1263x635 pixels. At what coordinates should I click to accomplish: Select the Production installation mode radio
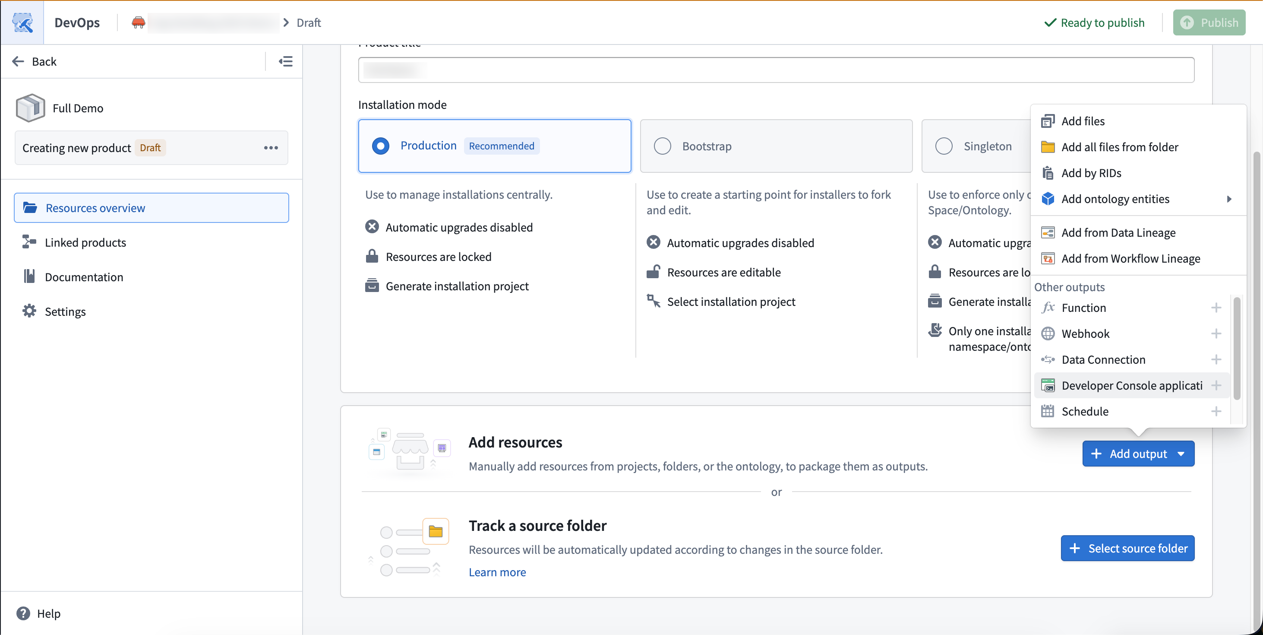[x=380, y=146]
